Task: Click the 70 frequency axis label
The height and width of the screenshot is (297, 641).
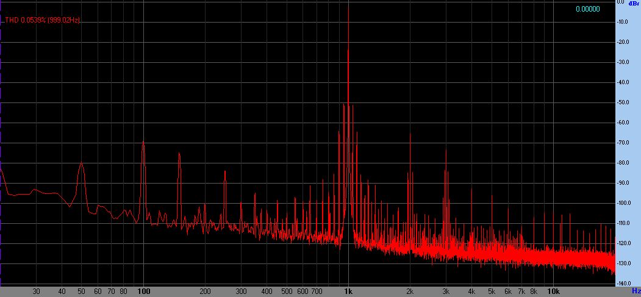Action: [111, 292]
